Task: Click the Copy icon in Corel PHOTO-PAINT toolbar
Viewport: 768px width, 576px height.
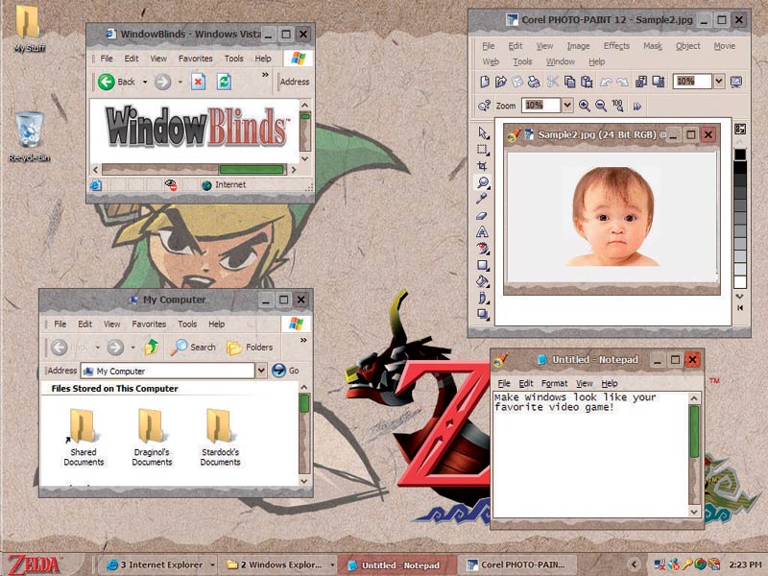Action: click(x=569, y=82)
